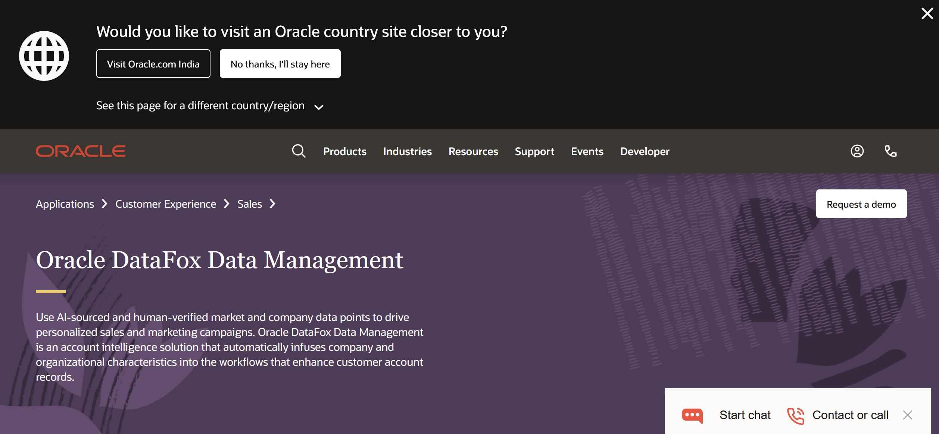Open the Resources menu

473,151
